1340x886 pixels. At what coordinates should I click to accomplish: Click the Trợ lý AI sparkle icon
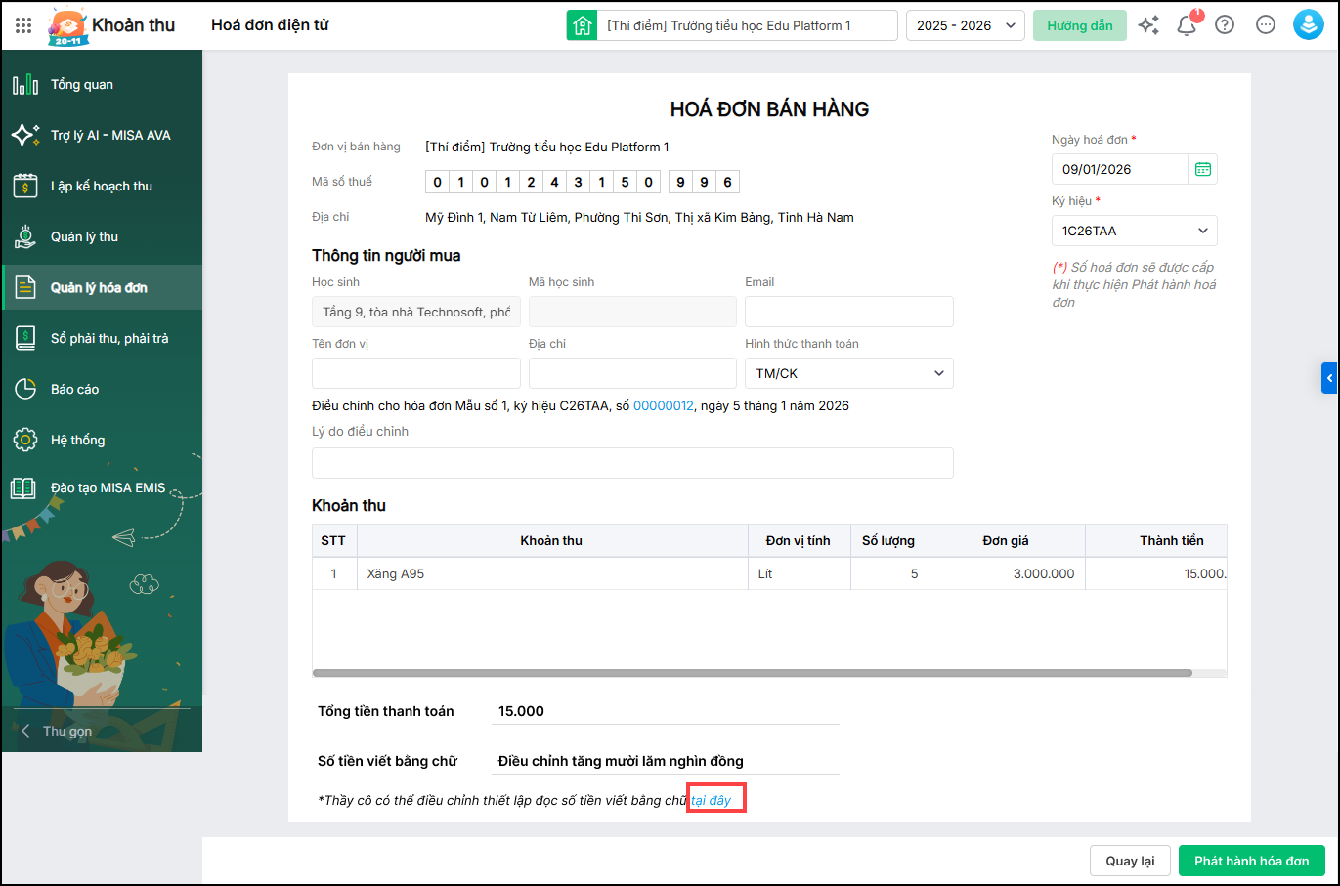[x=25, y=136]
